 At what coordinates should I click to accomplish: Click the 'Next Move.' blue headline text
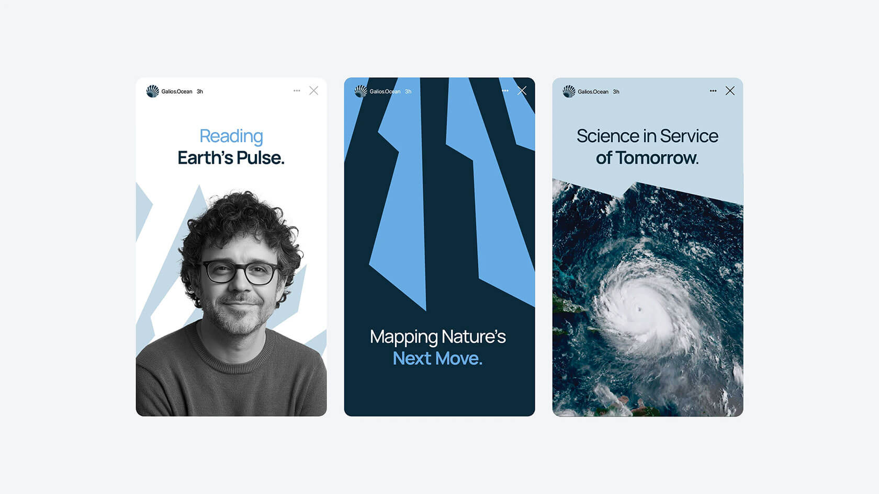click(x=437, y=358)
